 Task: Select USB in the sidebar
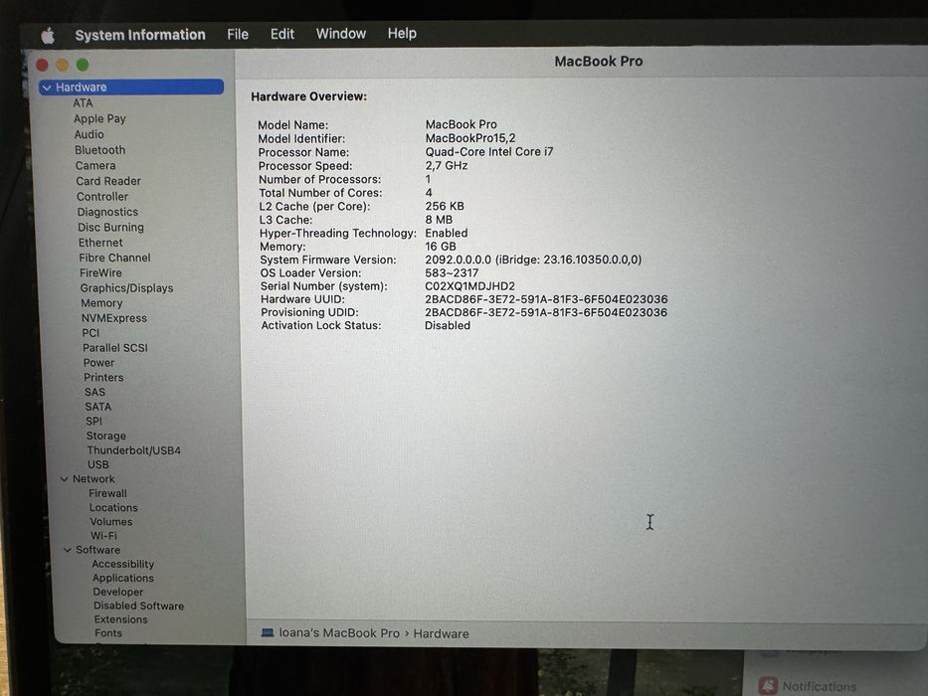[98, 465]
